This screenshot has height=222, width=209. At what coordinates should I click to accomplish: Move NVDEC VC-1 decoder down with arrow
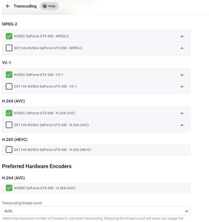(x=182, y=75)
